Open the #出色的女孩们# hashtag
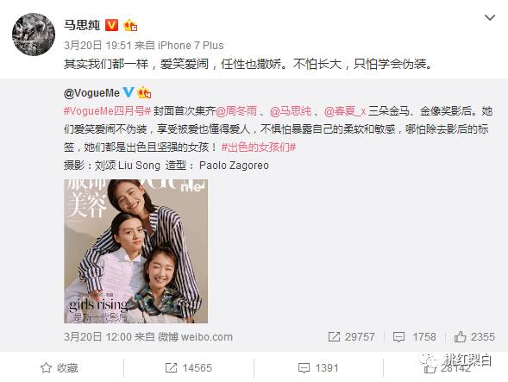This screenshot has width=508, height=382. point(259,147)
